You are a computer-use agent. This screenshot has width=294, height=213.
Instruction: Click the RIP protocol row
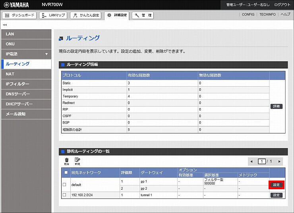[165, 110]
